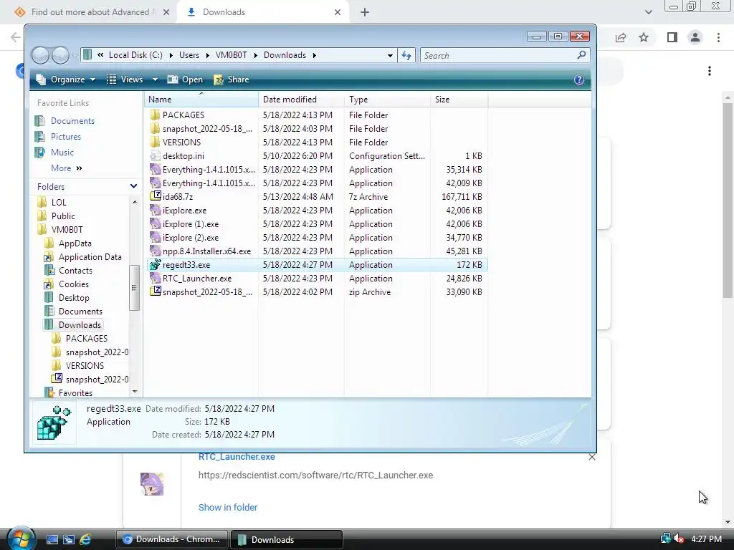734x550 pixels.
Task: Open Explorer help question mark icon
Action: (x=579, y=79)
